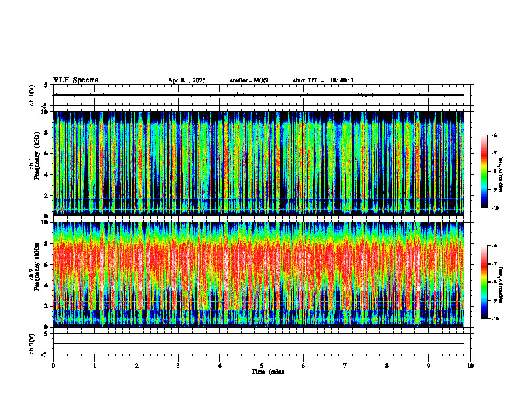Viewport: 530px width, 410px height.
Task: Click the "ch.1(V)" waveform axis label
Action: click(31, 95)
